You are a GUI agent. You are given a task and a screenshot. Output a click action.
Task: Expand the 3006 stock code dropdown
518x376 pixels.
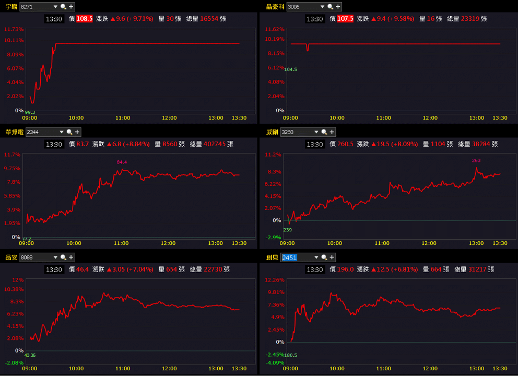(322, 7)
